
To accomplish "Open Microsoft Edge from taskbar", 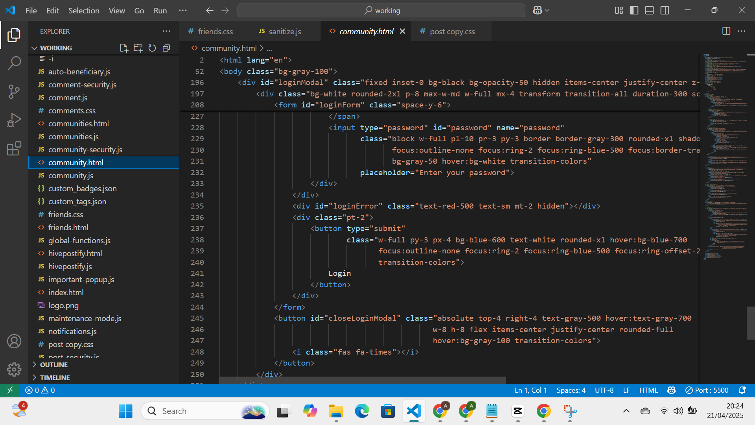I will tap(362, 411).
